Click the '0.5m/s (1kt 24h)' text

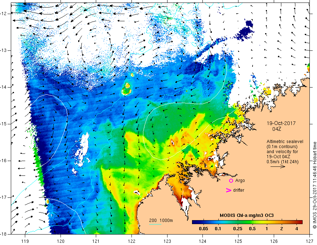coord(282,162)
